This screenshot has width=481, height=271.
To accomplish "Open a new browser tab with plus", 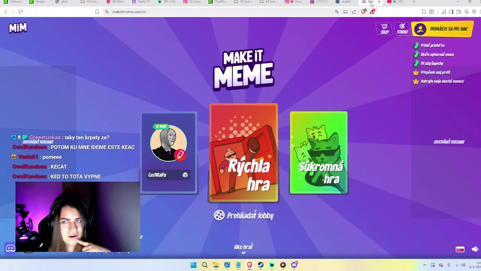I will pos(414,2).
